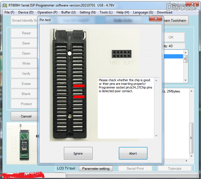201x179 pixels.
Task: Click the lower red pin marker on socket
Action: point(79,97)
